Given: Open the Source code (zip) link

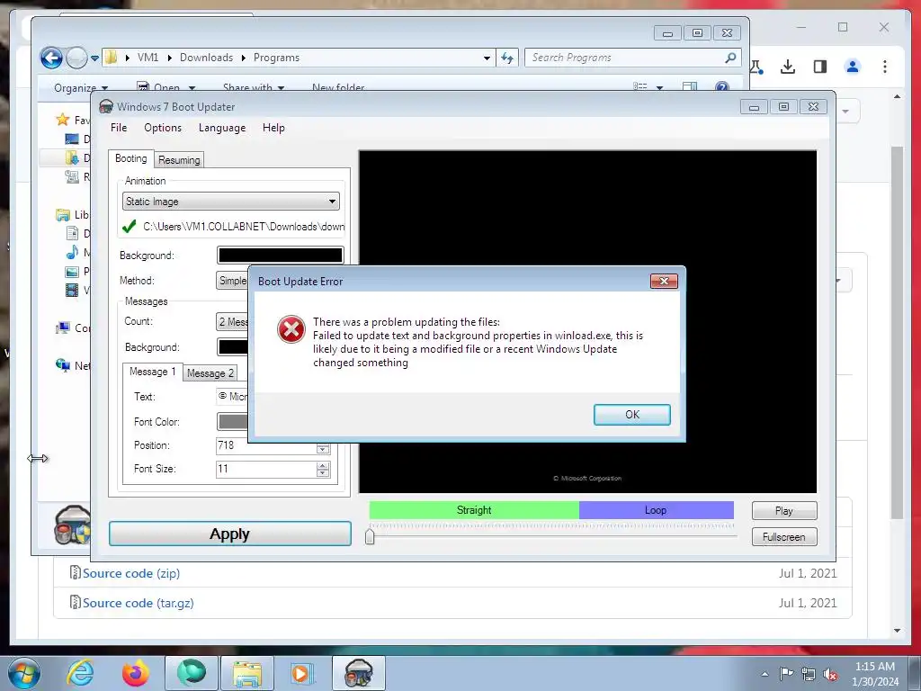Looking at the screenshot, I should pos(131,573).
